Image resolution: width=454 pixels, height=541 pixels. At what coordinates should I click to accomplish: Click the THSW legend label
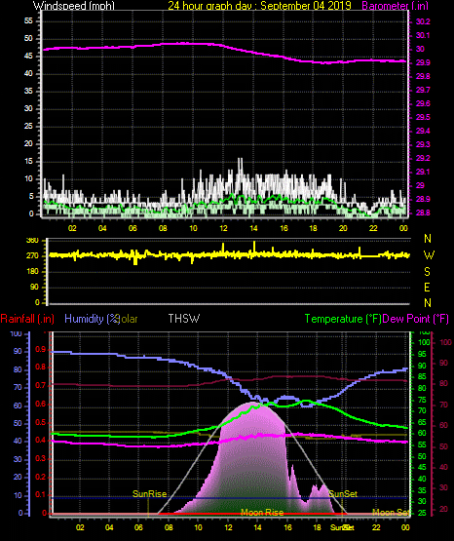tap(184, 319)
